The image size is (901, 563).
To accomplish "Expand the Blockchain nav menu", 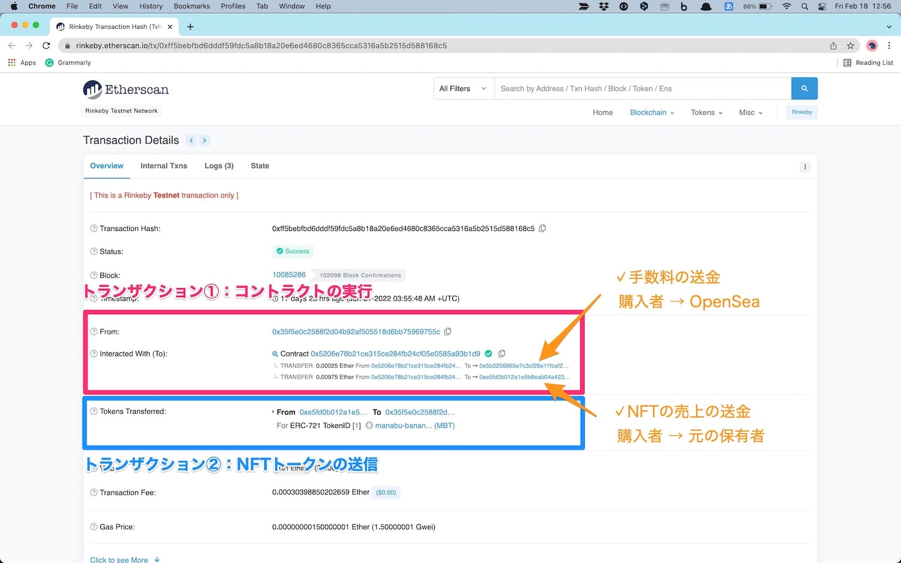I will coord(652,112).
